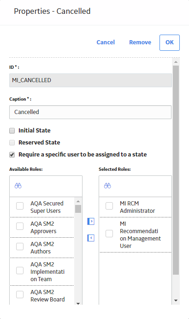Screen dimensions: 189x319
Task: Click the Available Roles list scrollbar thumb
Action: (x=78, y=209)
